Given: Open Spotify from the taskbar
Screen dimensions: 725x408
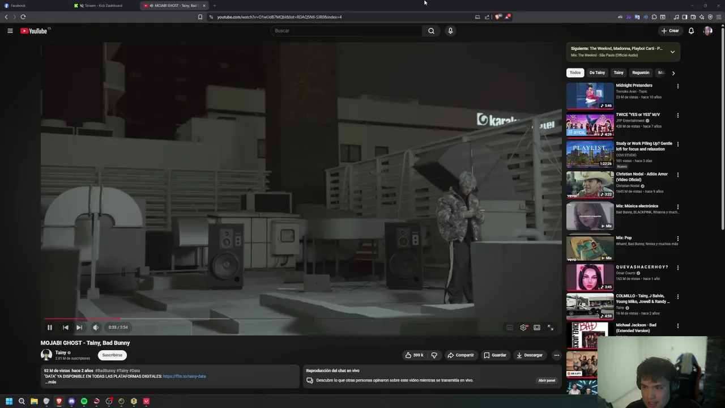Looking at the screenshot, I should 84,401.
